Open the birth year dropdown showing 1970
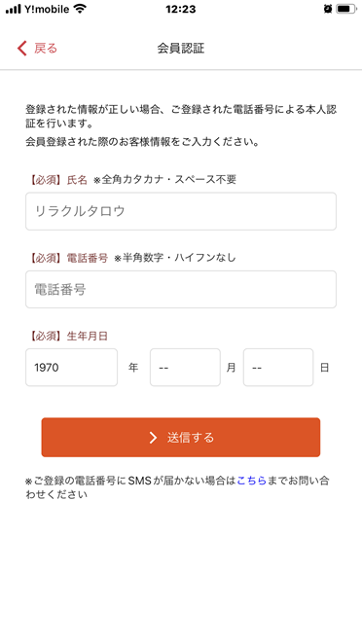The image size is (362, 644). point(71,367)
